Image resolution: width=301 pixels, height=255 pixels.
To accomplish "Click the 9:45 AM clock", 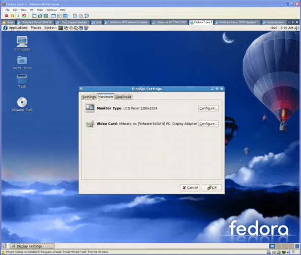I will 287,28.
